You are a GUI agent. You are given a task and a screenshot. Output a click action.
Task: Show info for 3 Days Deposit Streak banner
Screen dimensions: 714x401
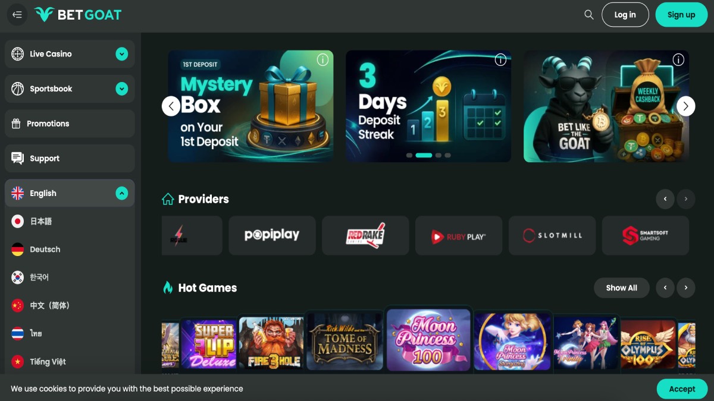tap(500, 59)
